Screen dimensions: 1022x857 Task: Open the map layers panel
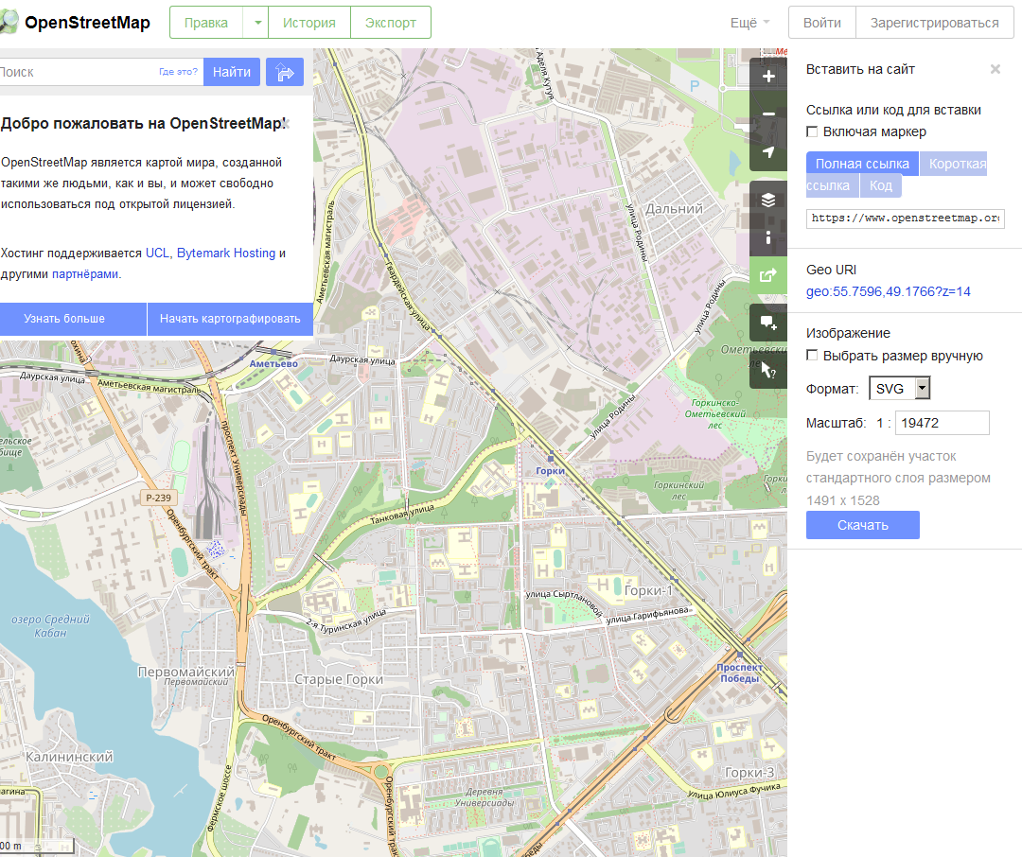tap(768, 201)
